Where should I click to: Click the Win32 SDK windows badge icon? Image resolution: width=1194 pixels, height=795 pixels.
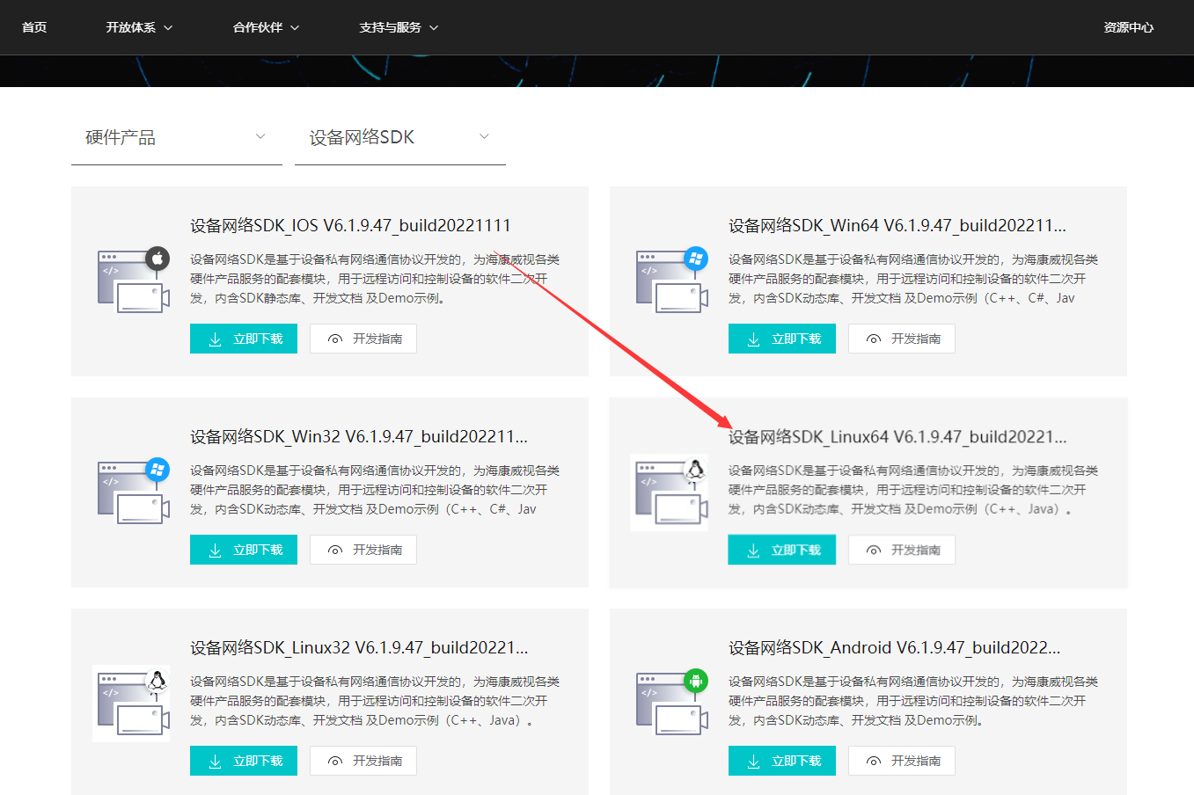[x=157, y=470]
